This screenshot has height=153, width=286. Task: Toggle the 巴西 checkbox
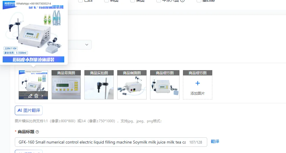pyautogui.click(x=81, y=1)
